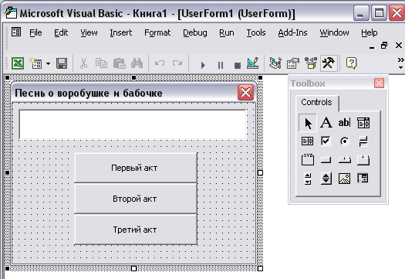Open the Run menu

click(x=227, y=32)
